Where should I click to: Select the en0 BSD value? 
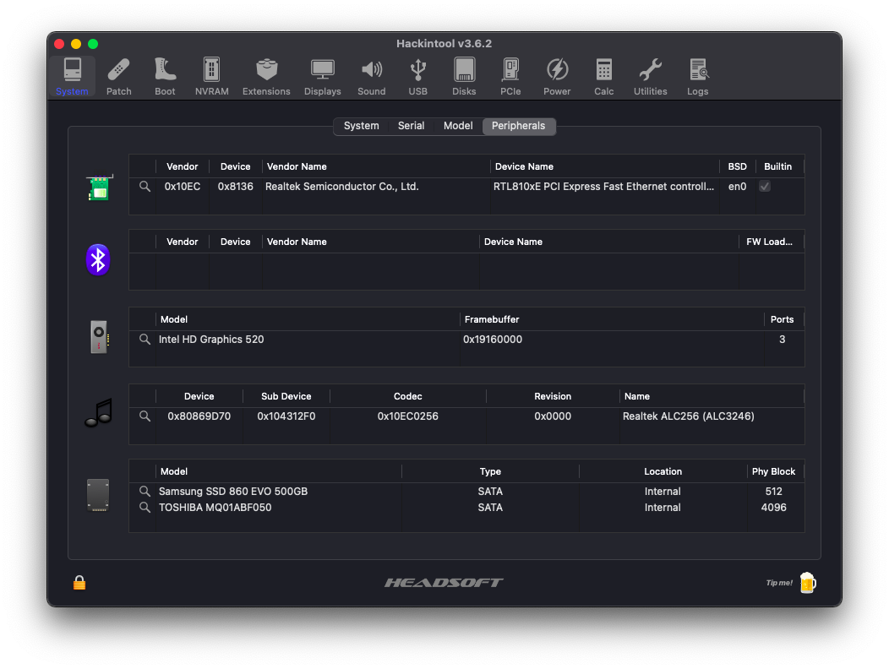click(x=737, y=187)
